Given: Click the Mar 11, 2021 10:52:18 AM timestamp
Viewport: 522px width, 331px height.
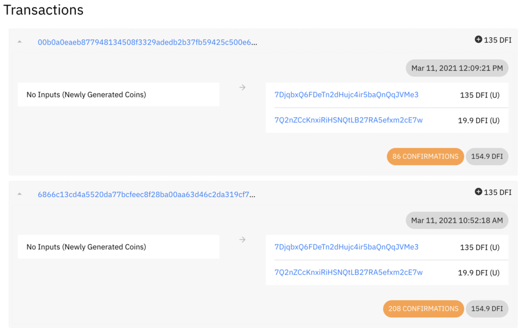Looking at the screenshot, I should (x=457, y=220).
